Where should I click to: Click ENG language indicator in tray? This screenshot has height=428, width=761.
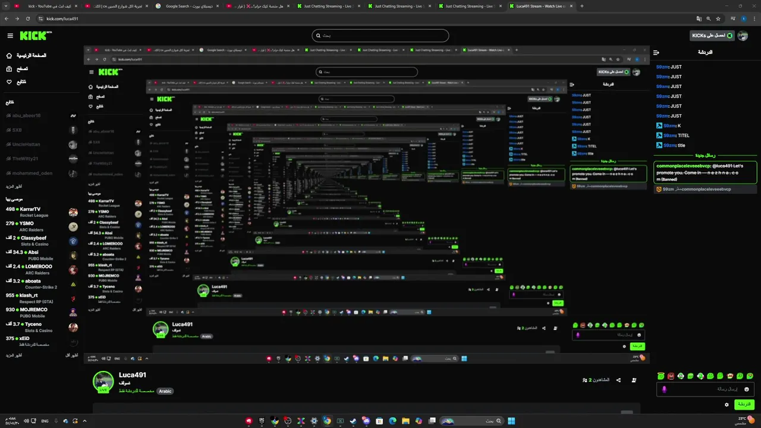(45, 421)
